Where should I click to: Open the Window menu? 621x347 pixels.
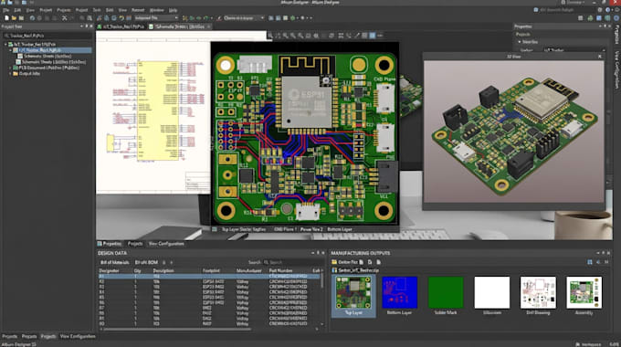pos(156,10)
